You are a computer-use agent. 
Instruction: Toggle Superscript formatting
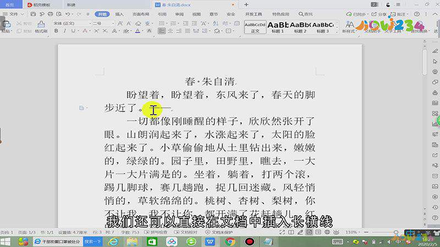[x=96, y=31]
